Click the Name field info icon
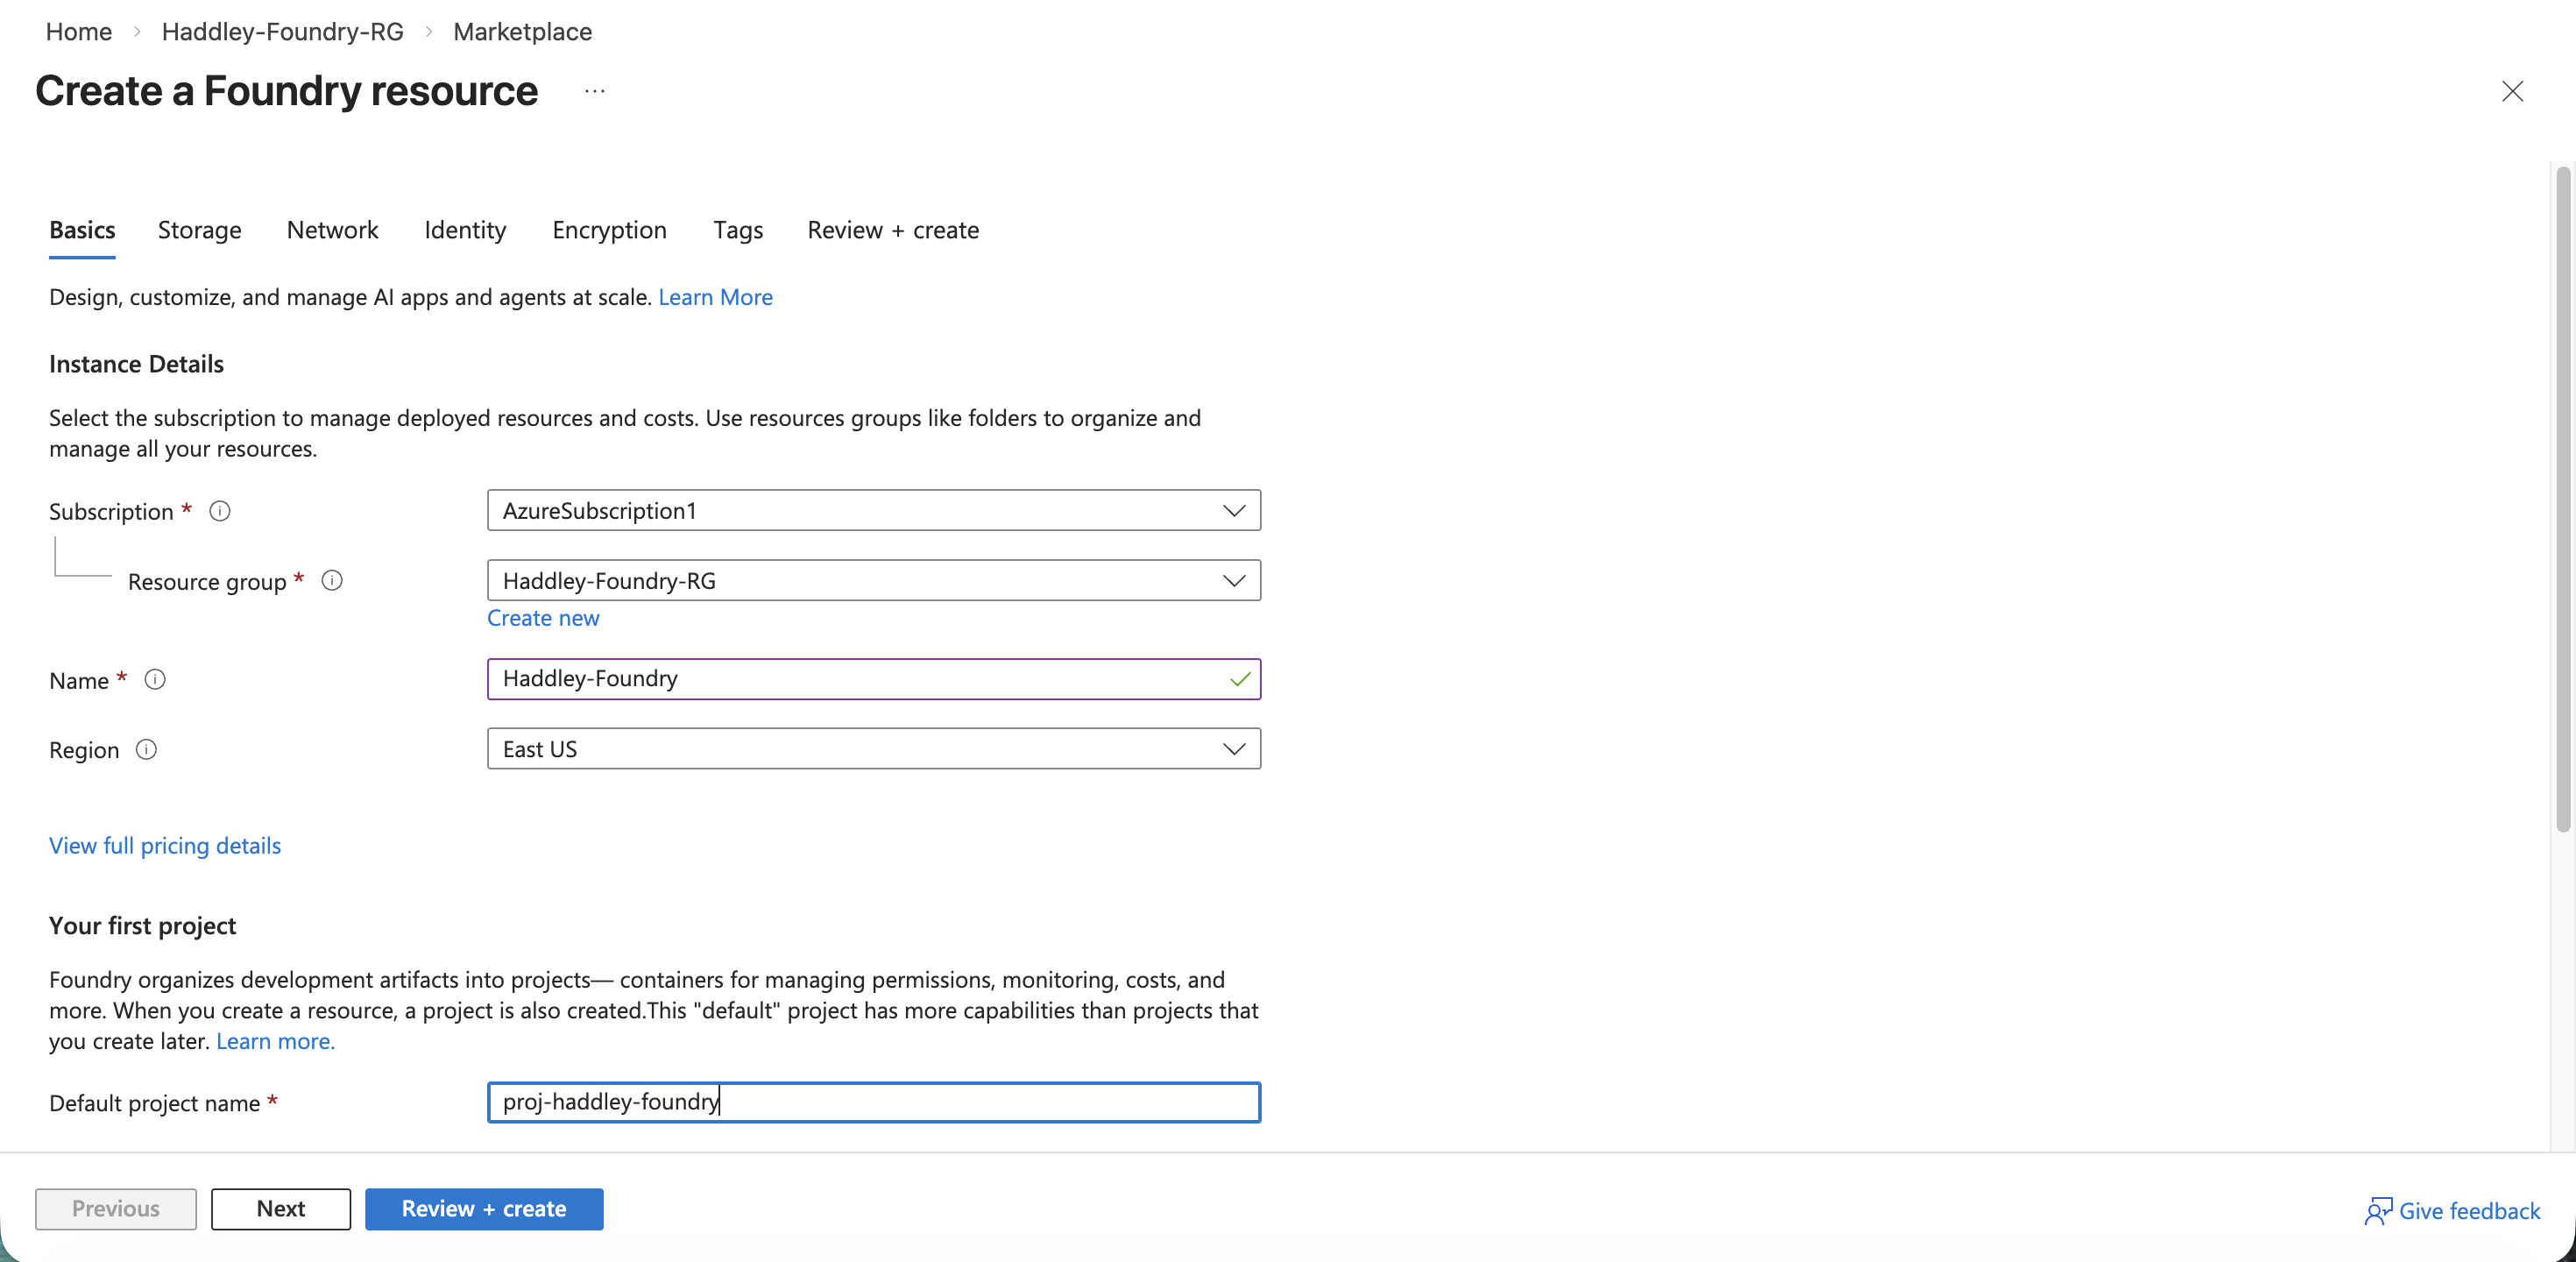Image resolution: width=2576 pixels, height=1262 pixels. tap(155, 679)
